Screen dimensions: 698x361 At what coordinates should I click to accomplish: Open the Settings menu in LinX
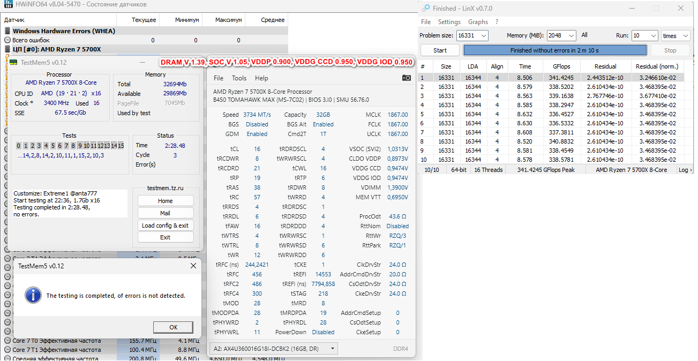coord(449,22)
